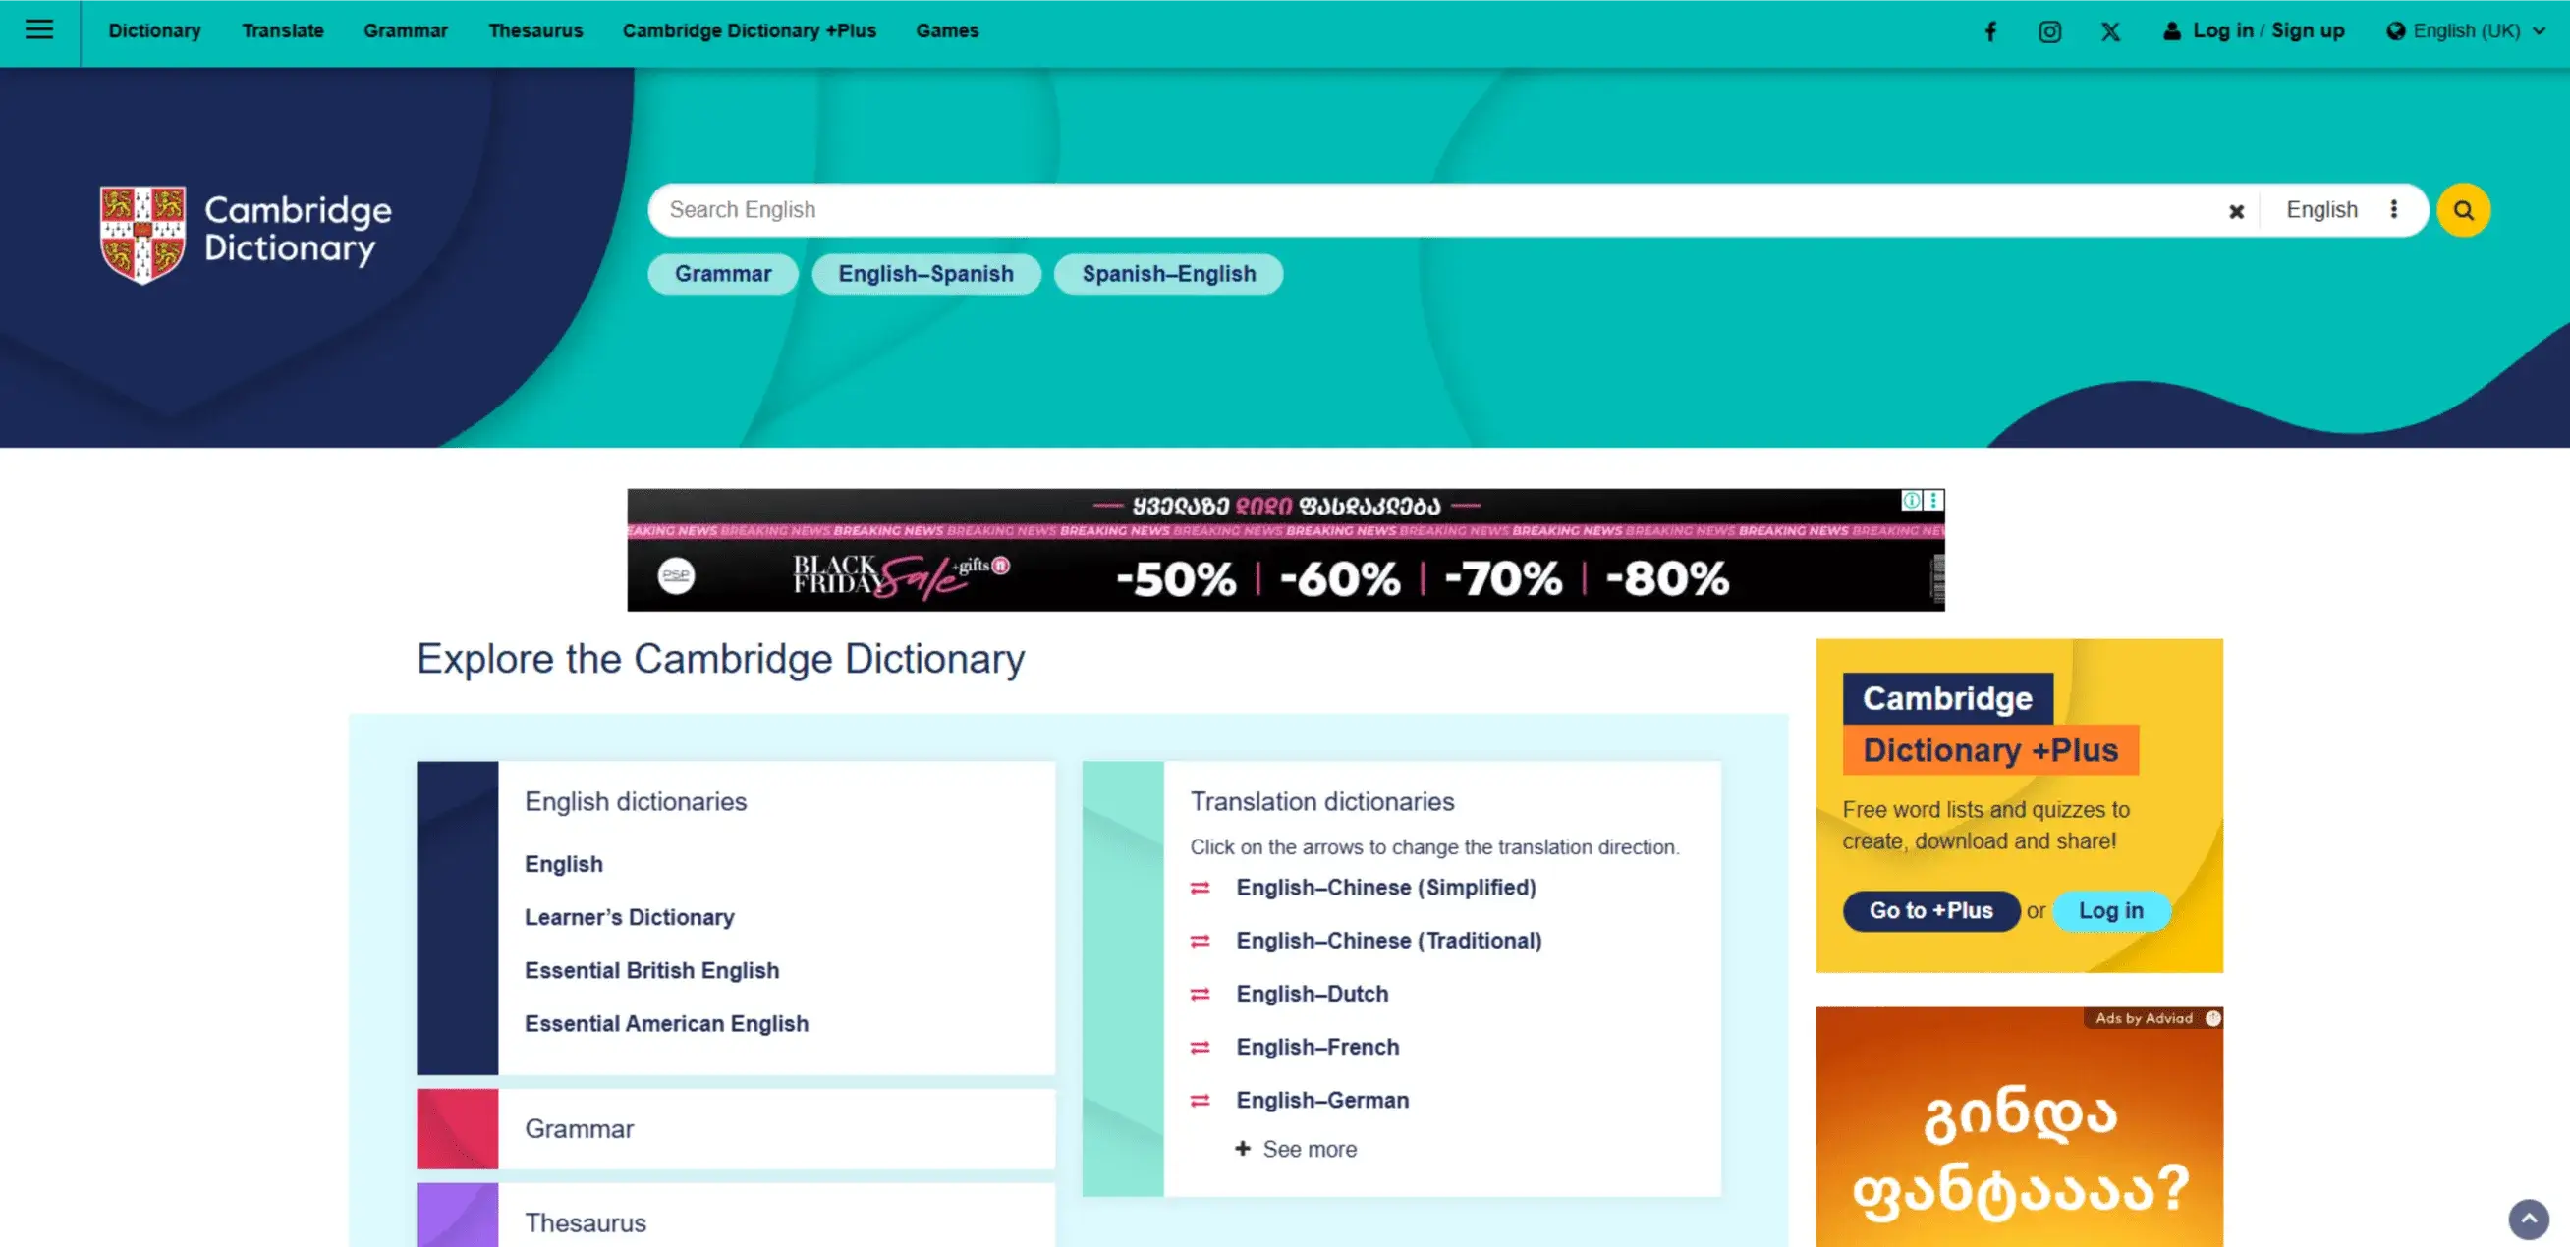Open the English–German dictionary link
The width and height of the screenshot is (2570, 1247).
click(x=1322, y=1101)
